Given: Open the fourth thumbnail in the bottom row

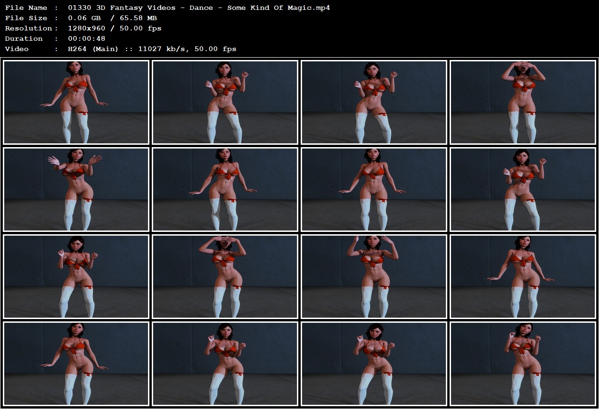Looking at the screenshot, I should click(x=523, y=364).
